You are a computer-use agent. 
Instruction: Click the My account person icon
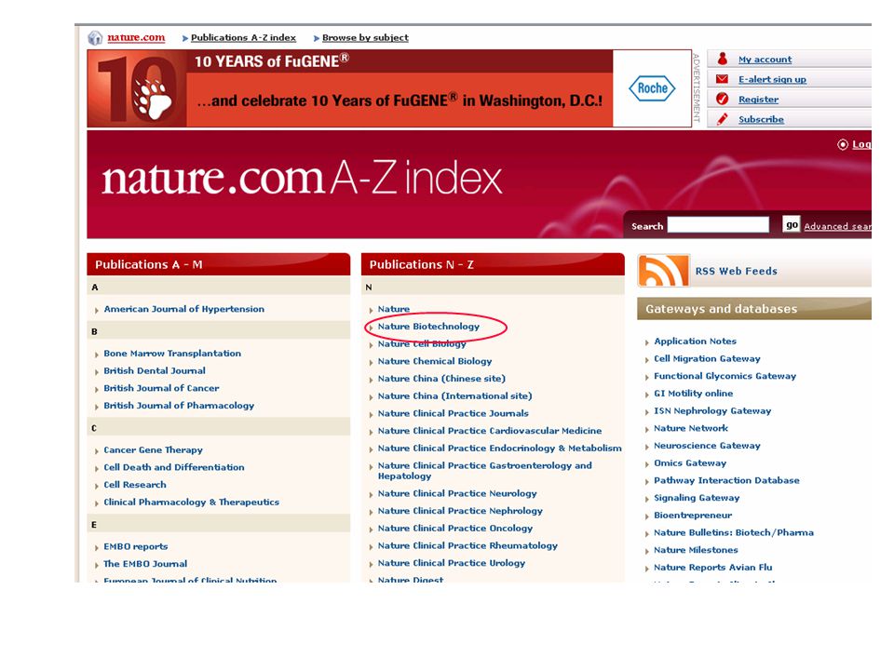pyautogui.click(x=723, y=59)
